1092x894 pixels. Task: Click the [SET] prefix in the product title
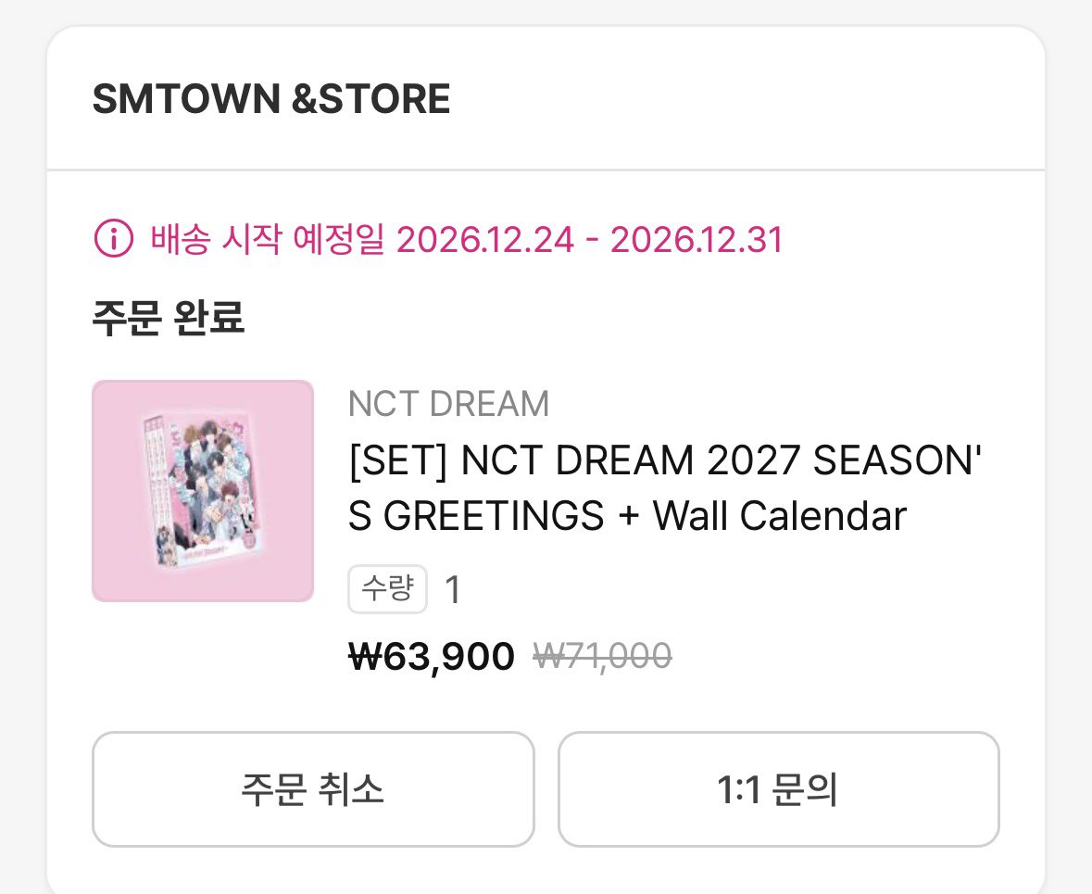[x=397, y=460]
